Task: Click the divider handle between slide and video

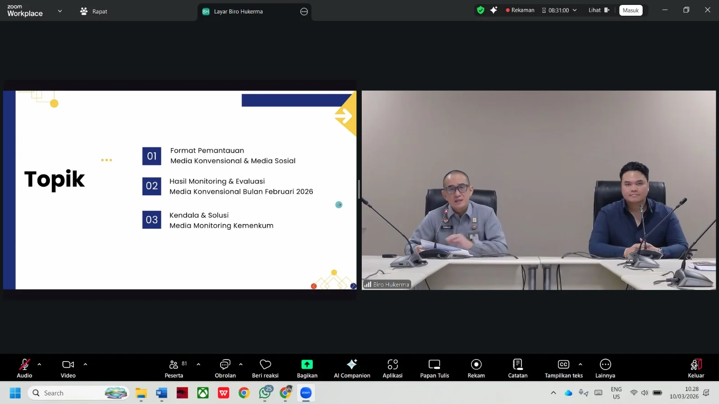Action: coord(359,189)
